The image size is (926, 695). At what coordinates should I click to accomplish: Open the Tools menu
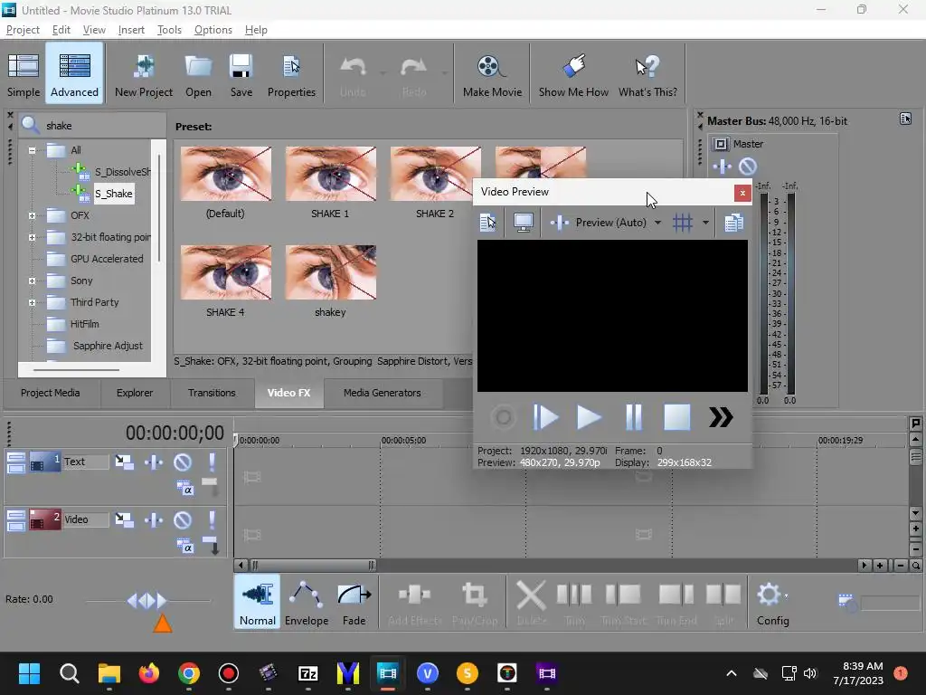pos(169,30)
